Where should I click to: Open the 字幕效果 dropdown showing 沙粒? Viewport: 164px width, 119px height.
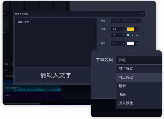[x=139, y=60]
